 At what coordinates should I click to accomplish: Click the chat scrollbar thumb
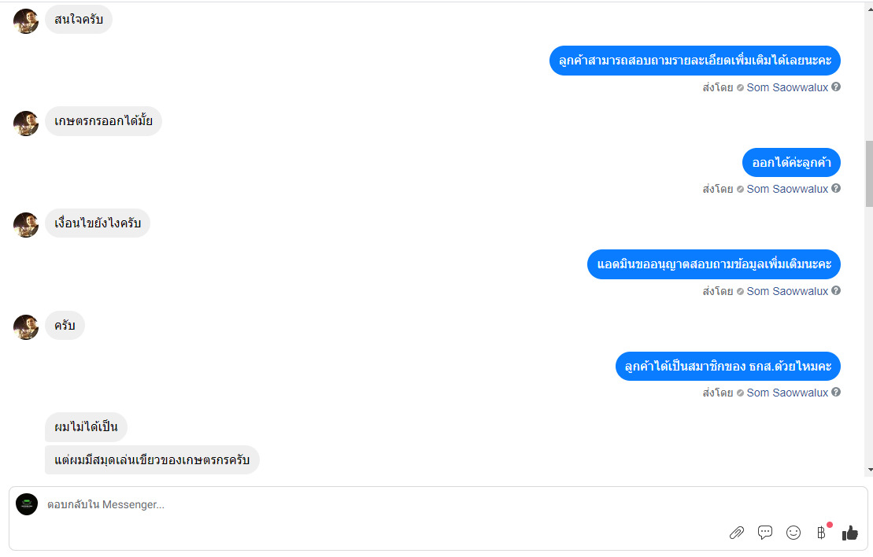tap(869, 174)
